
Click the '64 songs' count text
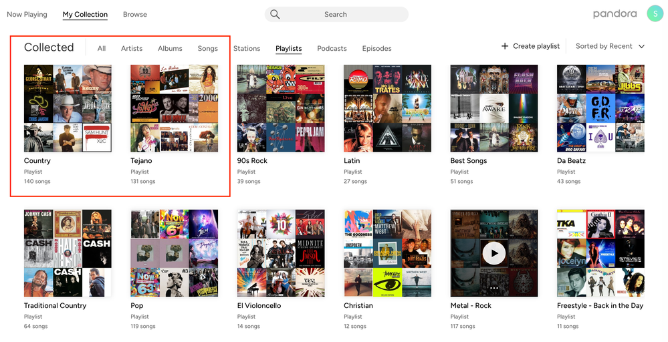(x=36, y=326)
